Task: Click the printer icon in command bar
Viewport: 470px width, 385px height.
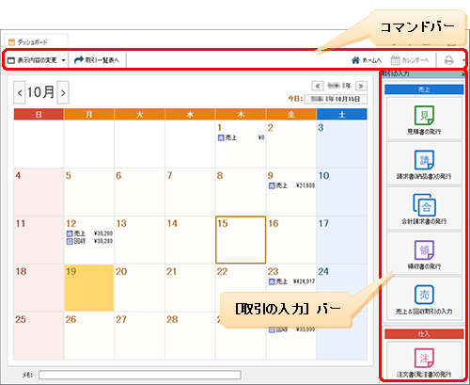Action: click(448, 60)
